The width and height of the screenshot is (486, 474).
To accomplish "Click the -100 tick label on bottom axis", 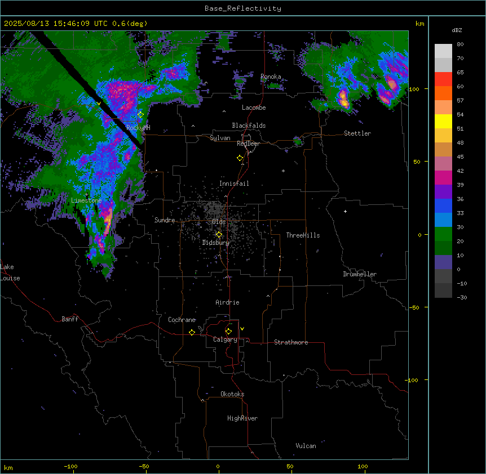I will tap(70, 466).
